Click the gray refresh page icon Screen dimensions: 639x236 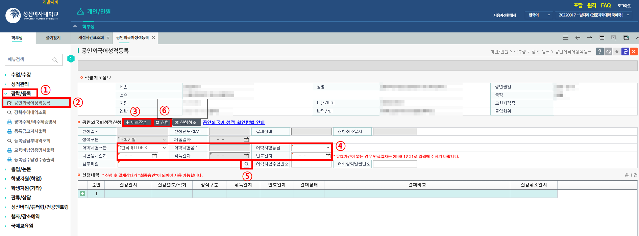(608, 51)
